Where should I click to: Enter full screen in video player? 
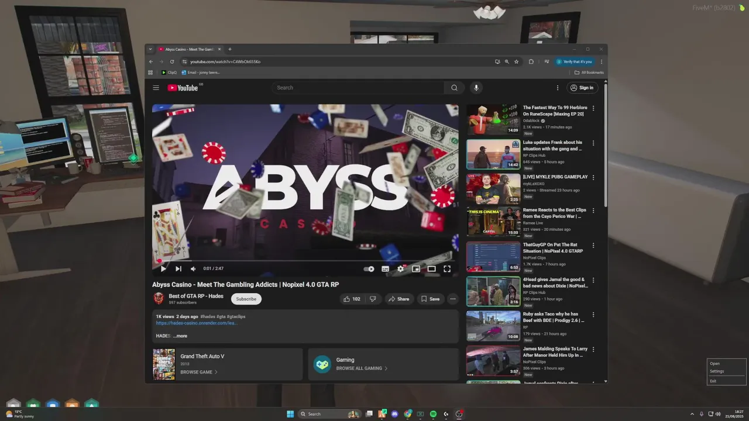click(447, 269)
